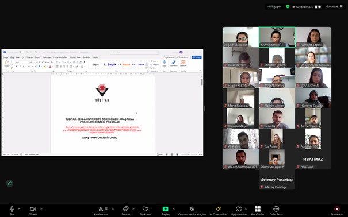Open Ara Odalar breakout rooms

[x=258, y=211]
